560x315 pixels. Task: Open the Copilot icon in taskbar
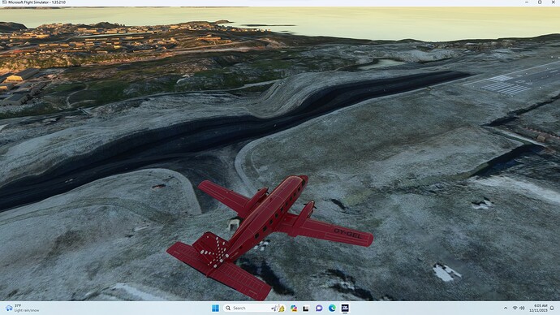pyautogui.click(x=294, y=309)
